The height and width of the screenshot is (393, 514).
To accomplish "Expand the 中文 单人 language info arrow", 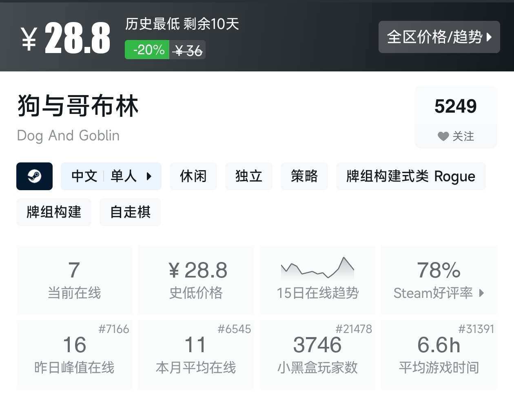I will click(x=149, y=176).
